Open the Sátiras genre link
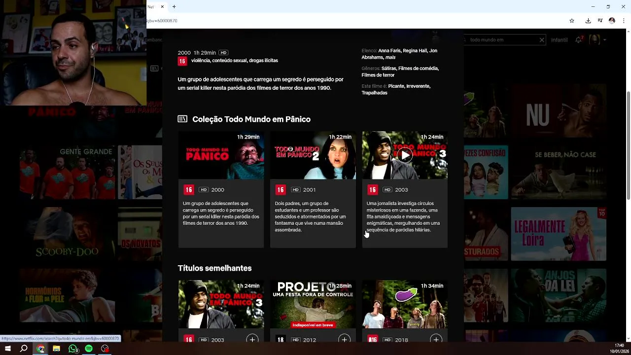631x355 pixels. tap(388, 69)
